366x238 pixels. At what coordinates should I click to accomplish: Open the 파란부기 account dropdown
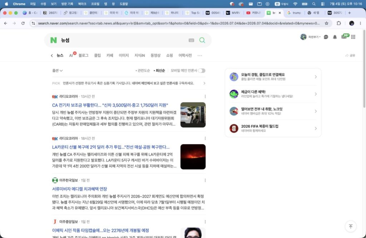315,37
